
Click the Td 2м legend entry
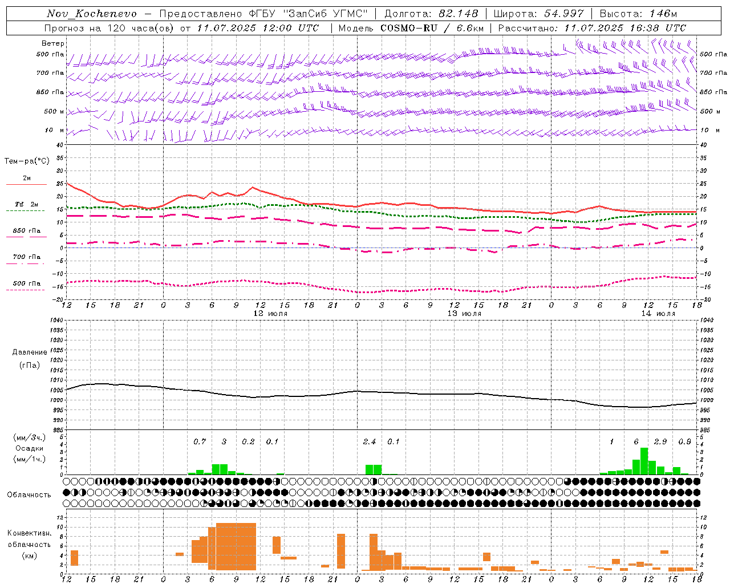[x=26, y=204]
